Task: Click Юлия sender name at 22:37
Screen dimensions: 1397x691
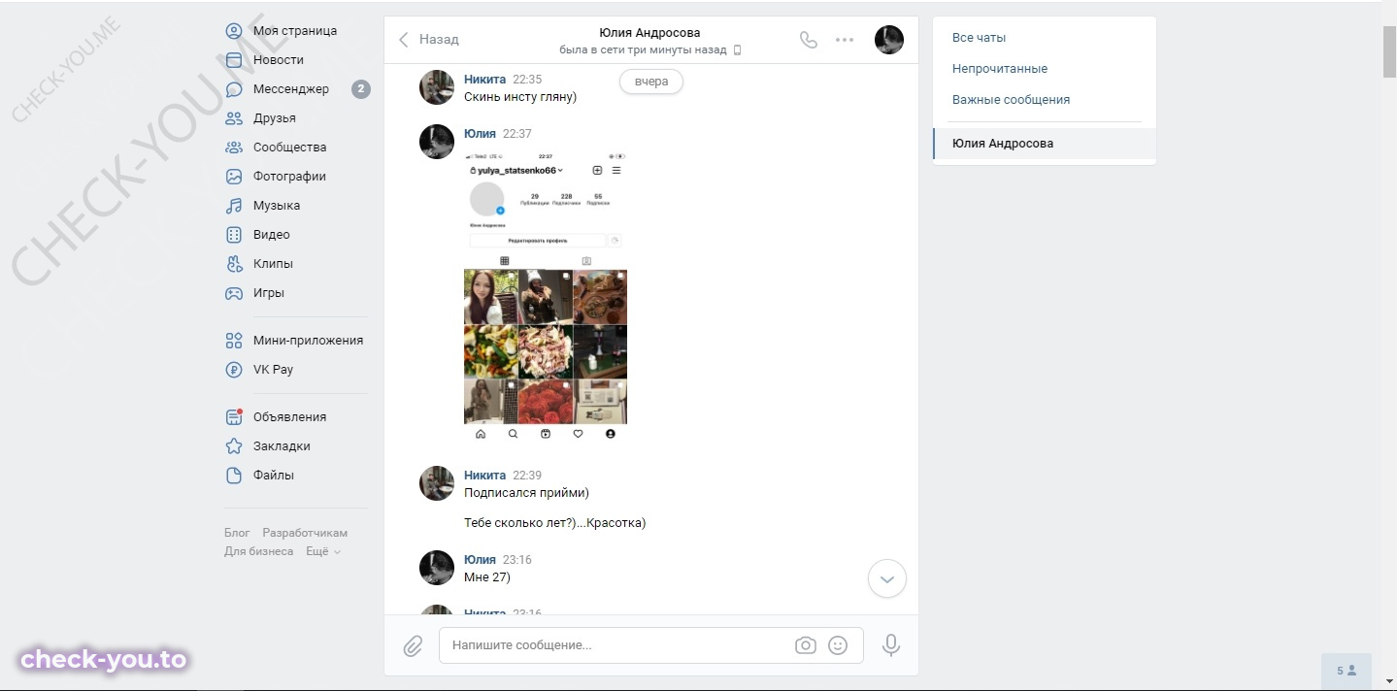Action: click(480, 134)
